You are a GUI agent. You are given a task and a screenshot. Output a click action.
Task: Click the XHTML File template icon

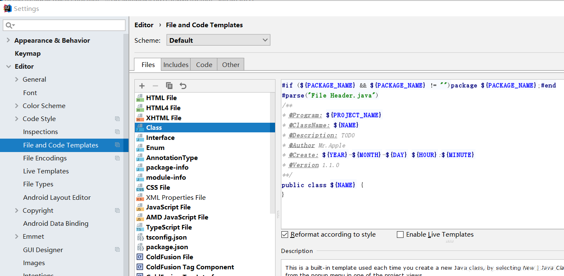point(140,118)
